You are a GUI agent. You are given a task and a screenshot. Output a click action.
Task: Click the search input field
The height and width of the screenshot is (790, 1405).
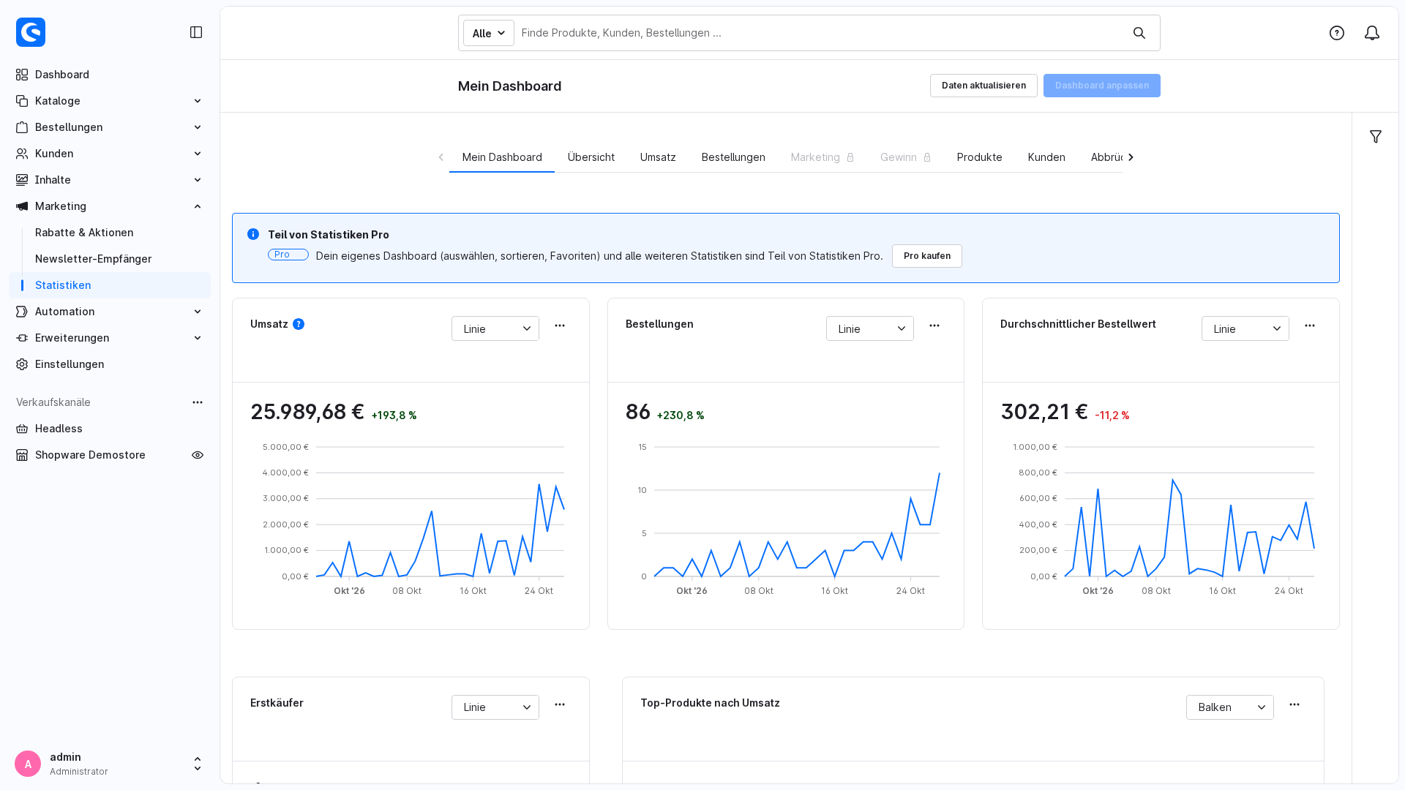[x=820, y=33]
